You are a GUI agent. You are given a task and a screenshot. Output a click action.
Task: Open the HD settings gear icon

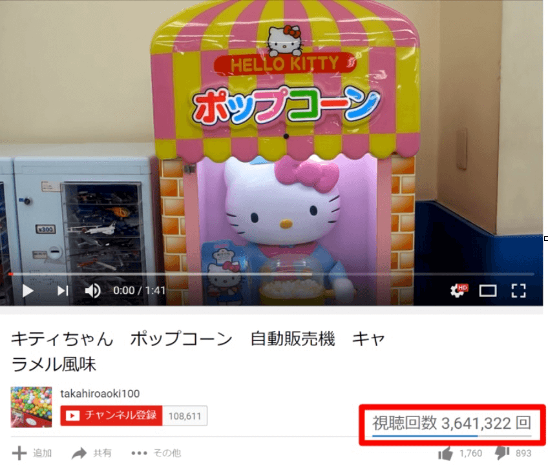(459, 291)
